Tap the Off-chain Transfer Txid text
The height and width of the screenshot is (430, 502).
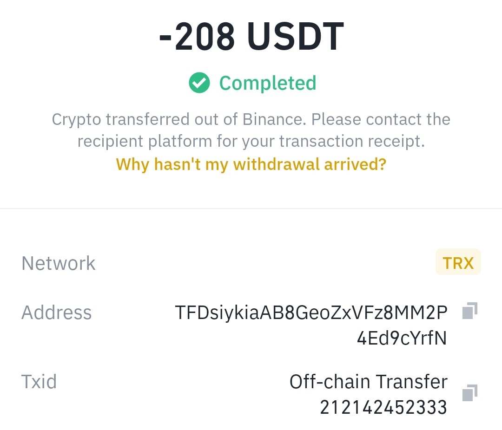tap(368, 394)
